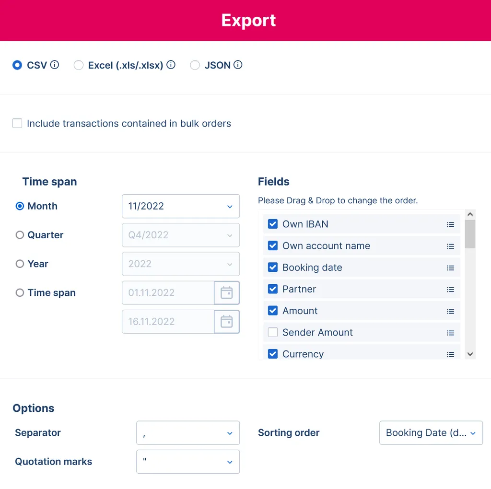Screen dimensions: 491x489
Task: Click the reorder handle for Amount
Action: (x=450, y=311)
